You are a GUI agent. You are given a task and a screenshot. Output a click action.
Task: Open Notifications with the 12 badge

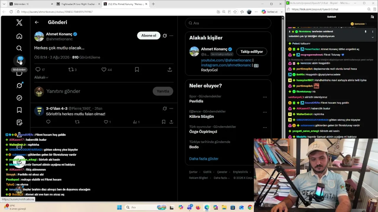click(x=19, y=60)
